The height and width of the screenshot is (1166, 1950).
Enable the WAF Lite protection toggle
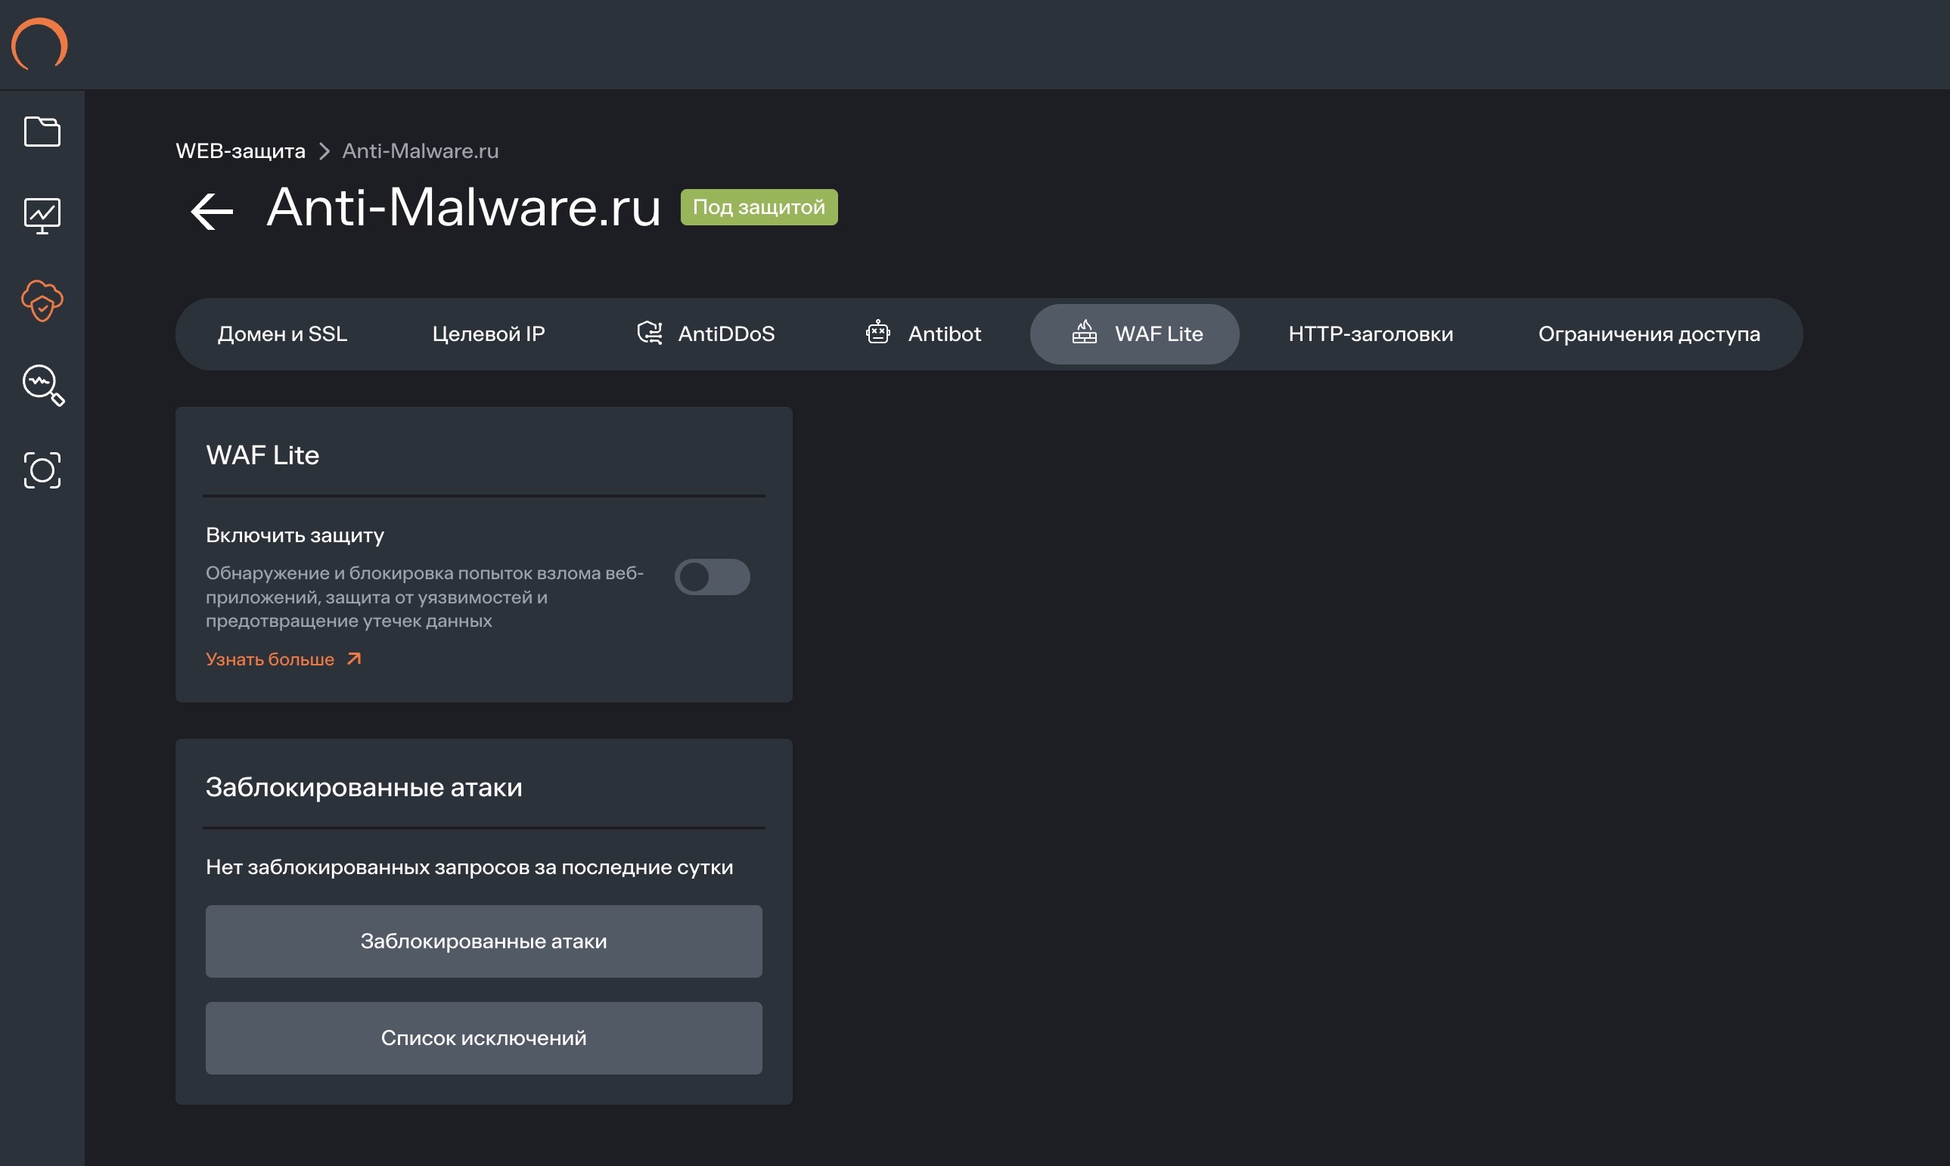click(712, 577)
